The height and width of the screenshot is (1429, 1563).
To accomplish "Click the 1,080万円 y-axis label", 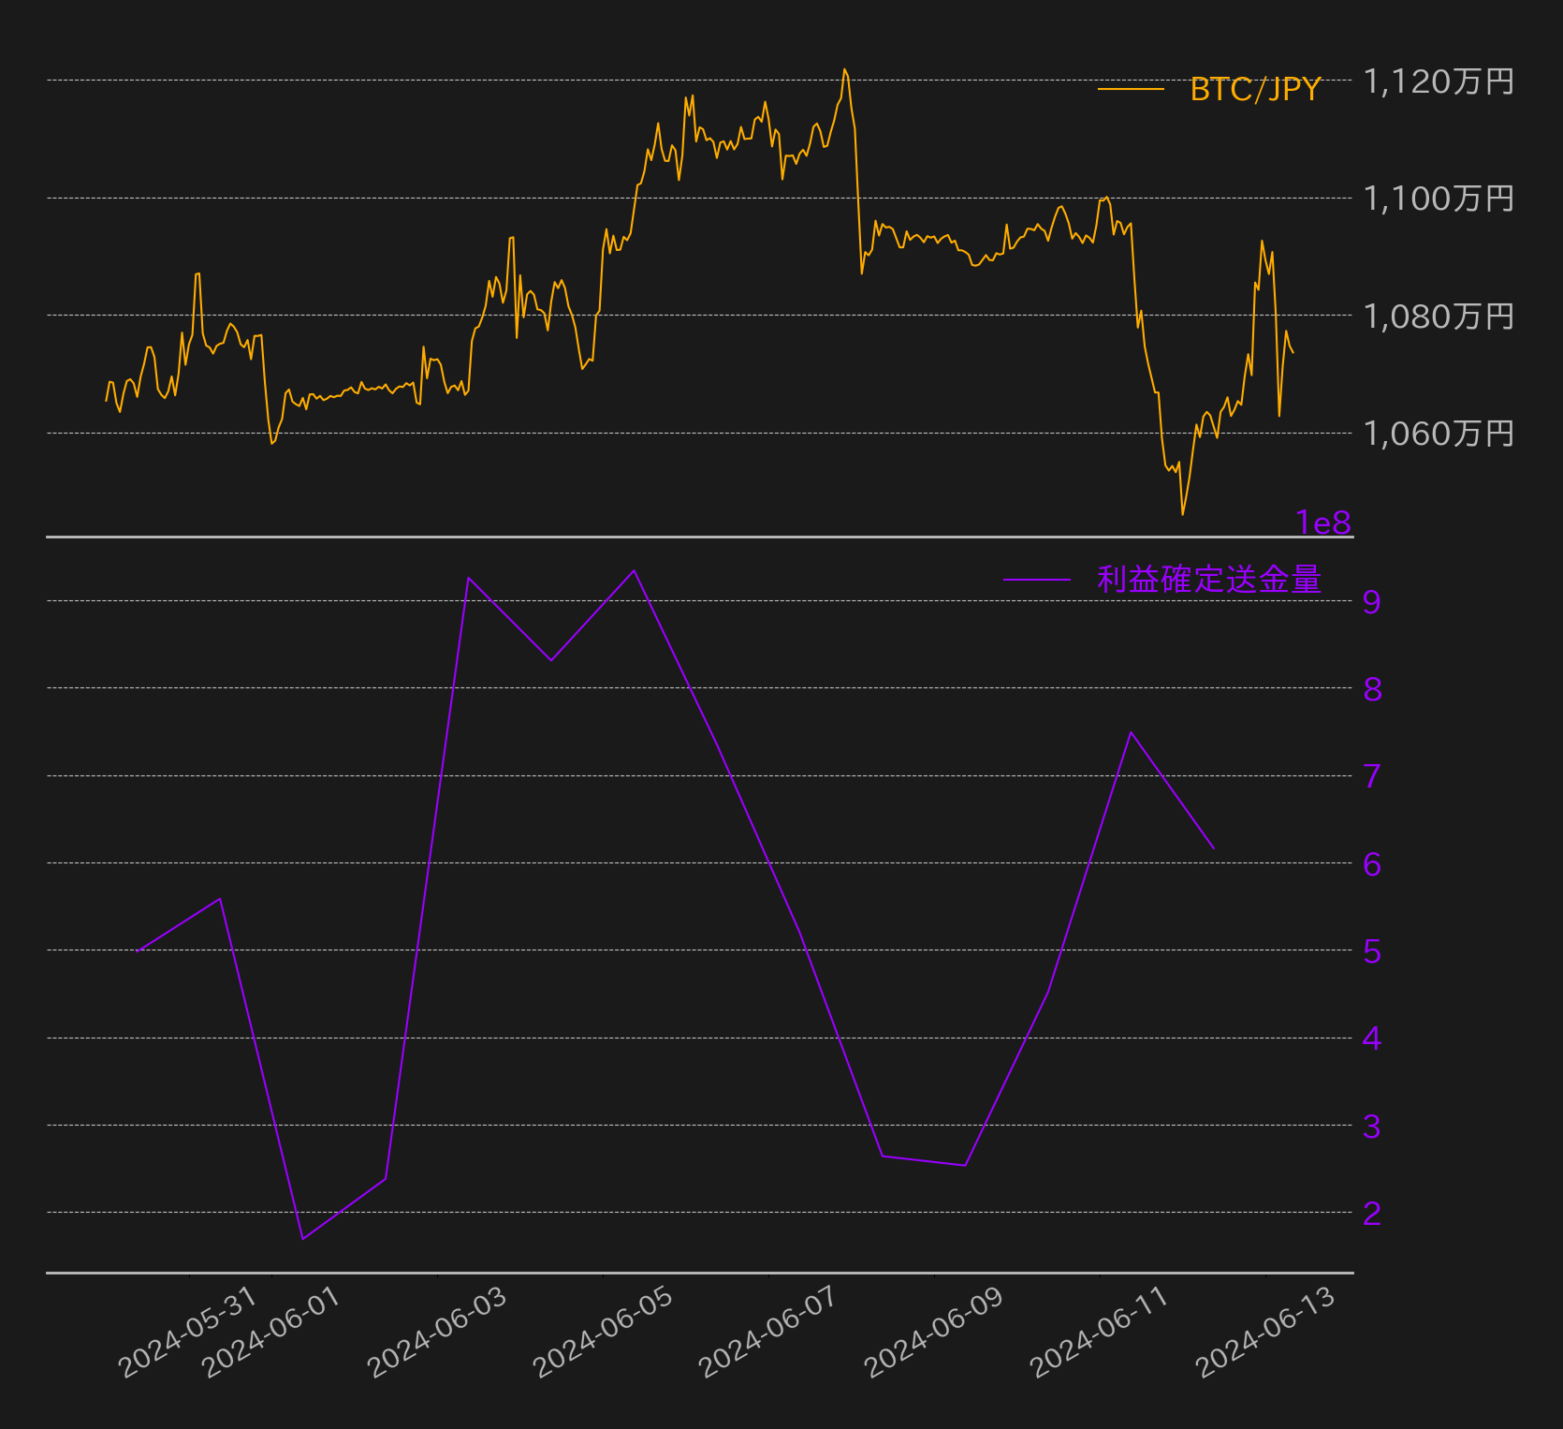I will [1439, 317].
